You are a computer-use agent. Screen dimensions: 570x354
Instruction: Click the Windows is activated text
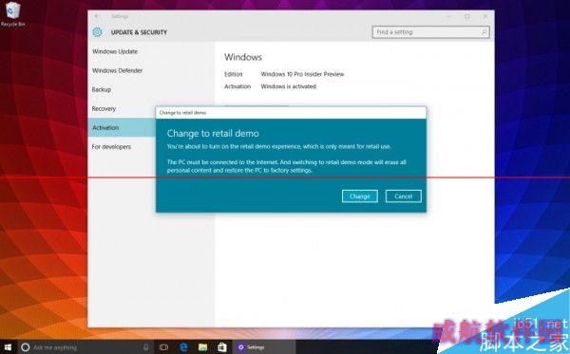(x=288, y=86)
